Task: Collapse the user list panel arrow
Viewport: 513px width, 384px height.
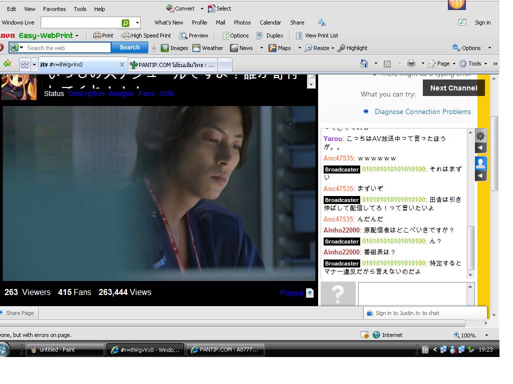Action: (x=480, y=176)
